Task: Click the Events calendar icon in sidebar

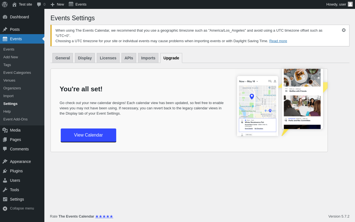Action: pyautogui.click(x=5, y=39)
